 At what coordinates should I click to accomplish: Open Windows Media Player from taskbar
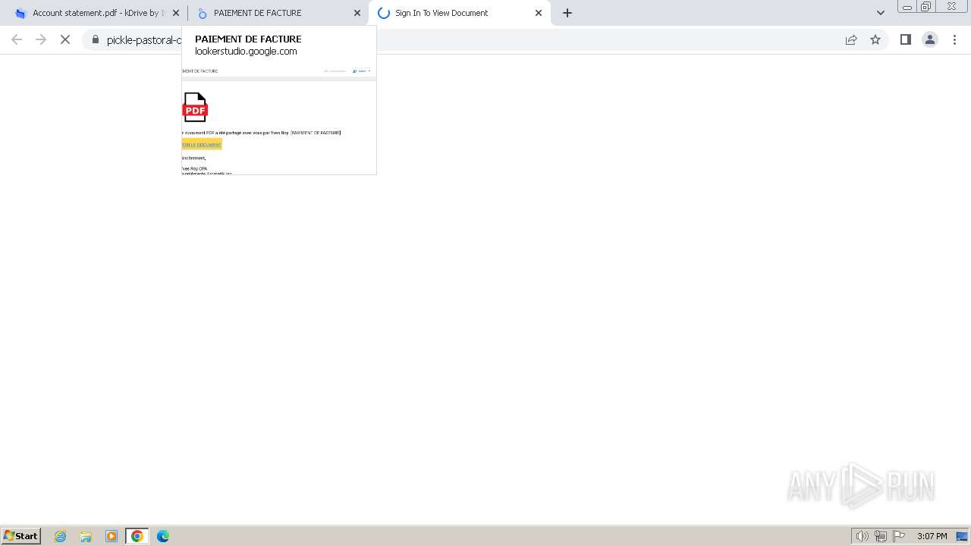coord(112,536)
